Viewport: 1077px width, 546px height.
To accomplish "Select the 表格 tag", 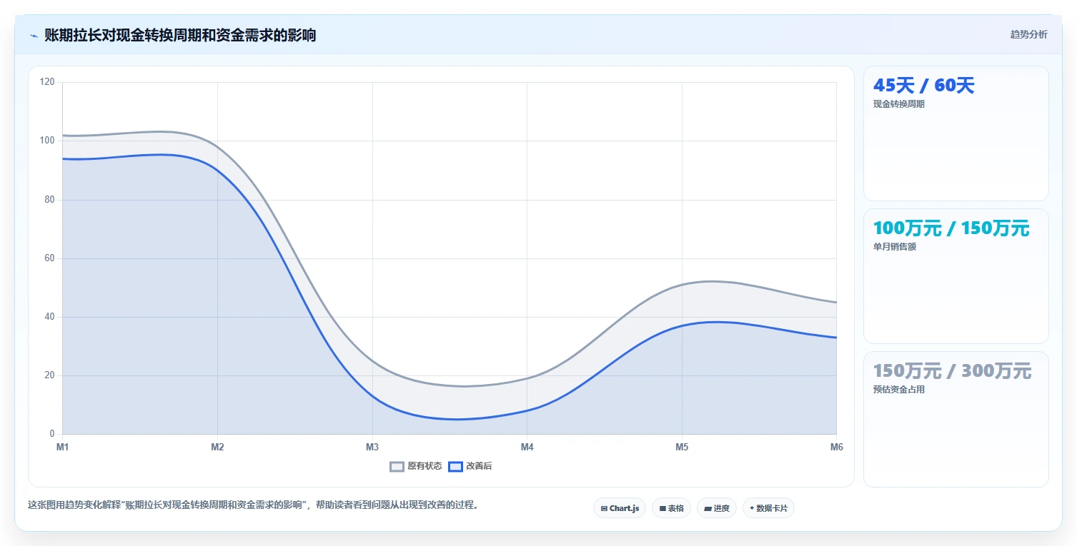I will pos(671,508).
